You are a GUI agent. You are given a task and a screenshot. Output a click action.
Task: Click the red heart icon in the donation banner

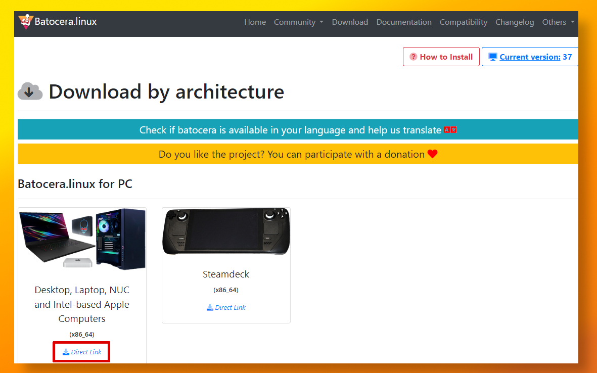pos(432,154)
